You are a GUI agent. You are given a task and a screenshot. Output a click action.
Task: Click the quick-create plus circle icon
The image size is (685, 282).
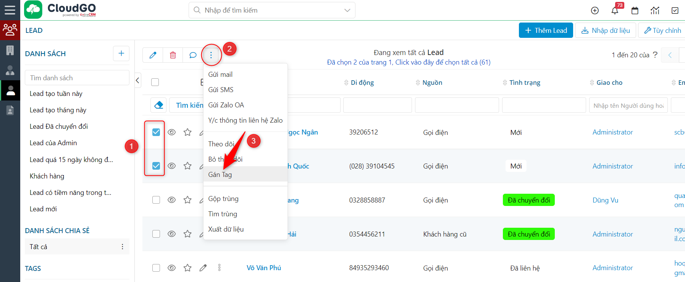coord(595,10)
